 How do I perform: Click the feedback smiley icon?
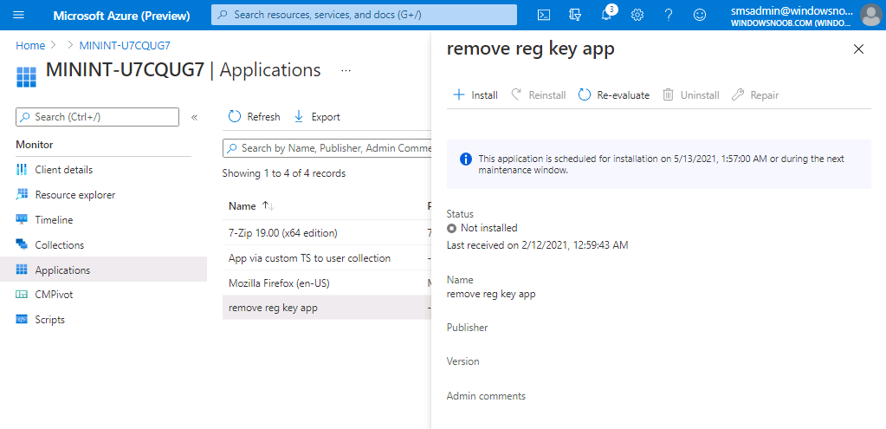tap(700, 16)
